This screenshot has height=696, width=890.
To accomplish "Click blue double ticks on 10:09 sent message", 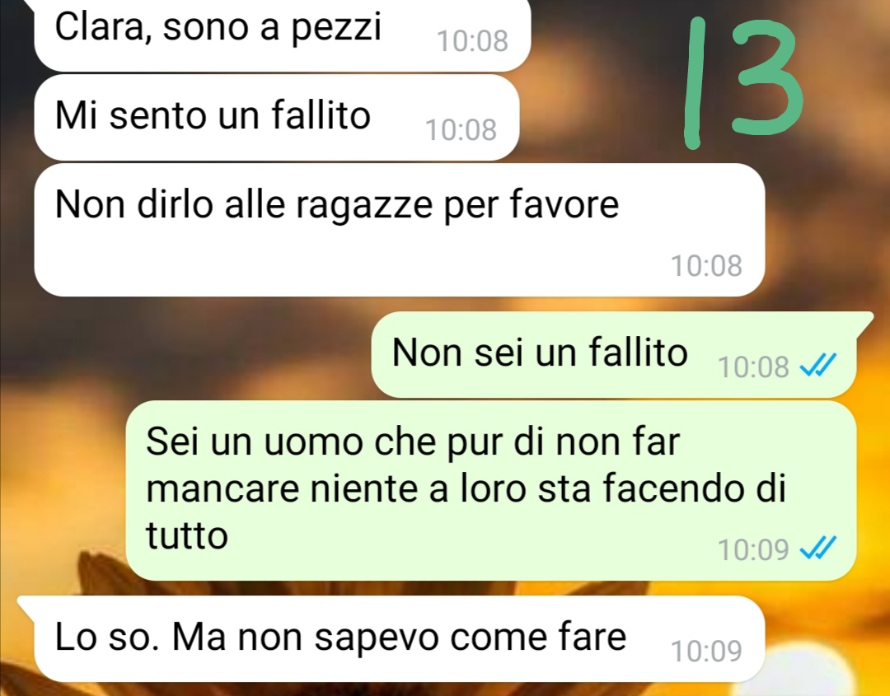I will (818, 548).
